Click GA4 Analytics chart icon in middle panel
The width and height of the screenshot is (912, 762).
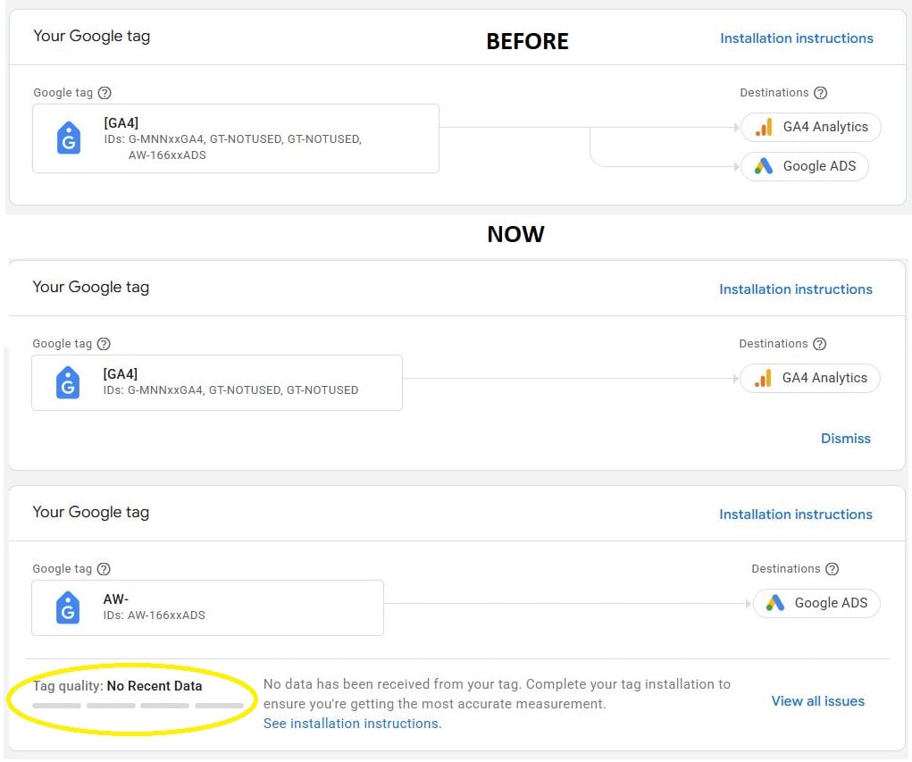click(763, 378)
